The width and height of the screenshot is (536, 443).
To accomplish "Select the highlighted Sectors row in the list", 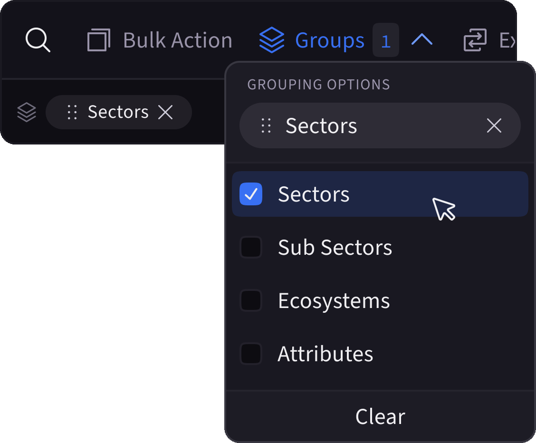I will click(x=314, y=194).
